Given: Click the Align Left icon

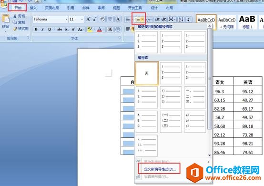Looking at the screenshot, I should coord(128,29).
